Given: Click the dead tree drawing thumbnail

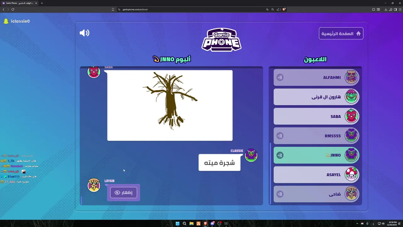Looking at the screenshot, I should tap(170, 105).
